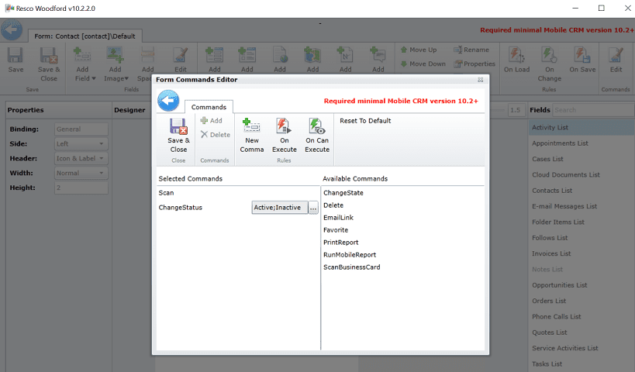Viewport: 635px width, 372px height.
Task: Click the ellipsis button beside Active;Inactive
Action: pyautogui.click(x=313, y=208)
